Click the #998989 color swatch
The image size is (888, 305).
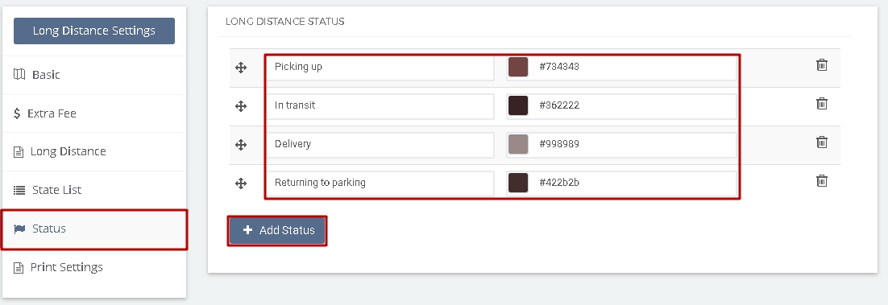click(x=518, y=144)
